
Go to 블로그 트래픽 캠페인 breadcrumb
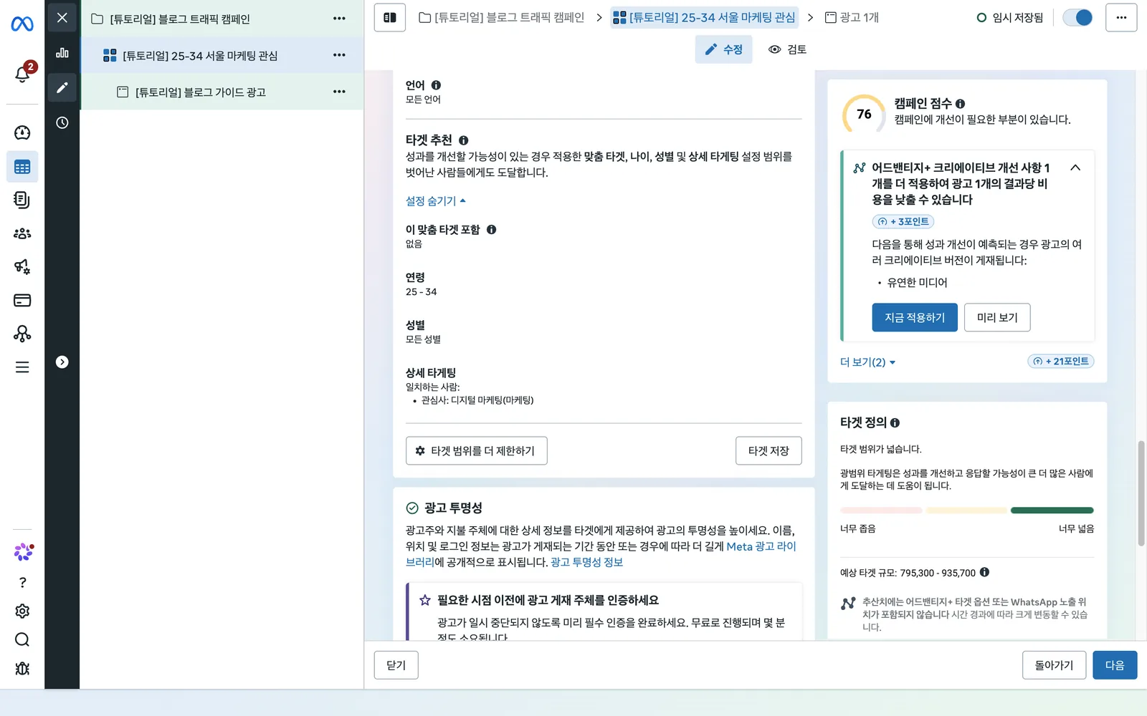(502, 17)
